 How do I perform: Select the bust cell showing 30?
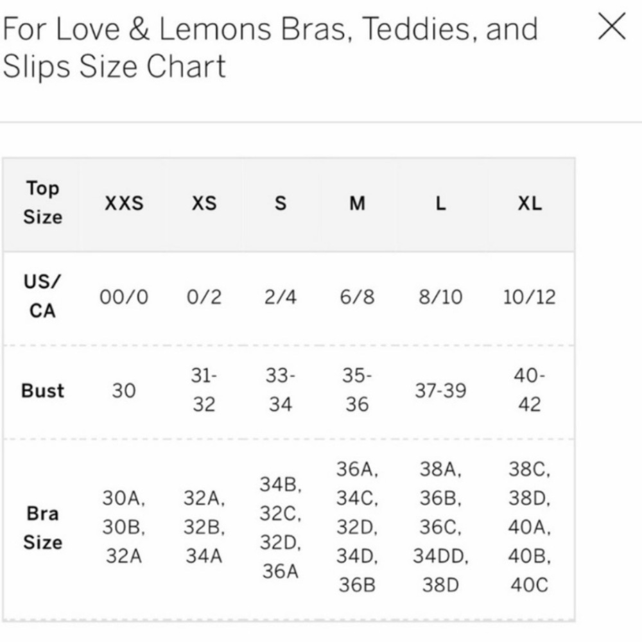tap(124, 390)
